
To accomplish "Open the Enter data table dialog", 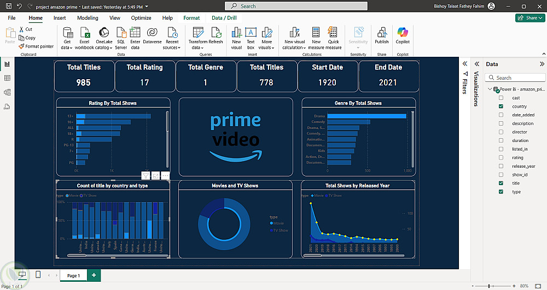I will 135,38.
